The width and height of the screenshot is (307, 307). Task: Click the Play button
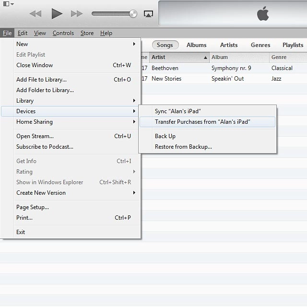57,14
